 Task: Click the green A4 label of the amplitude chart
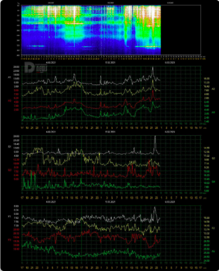click(x=213, y=112)
